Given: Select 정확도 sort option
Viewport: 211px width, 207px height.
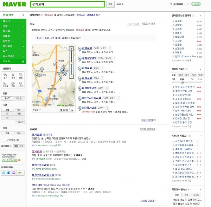Looking at the screenshot, I should (7, 98).
